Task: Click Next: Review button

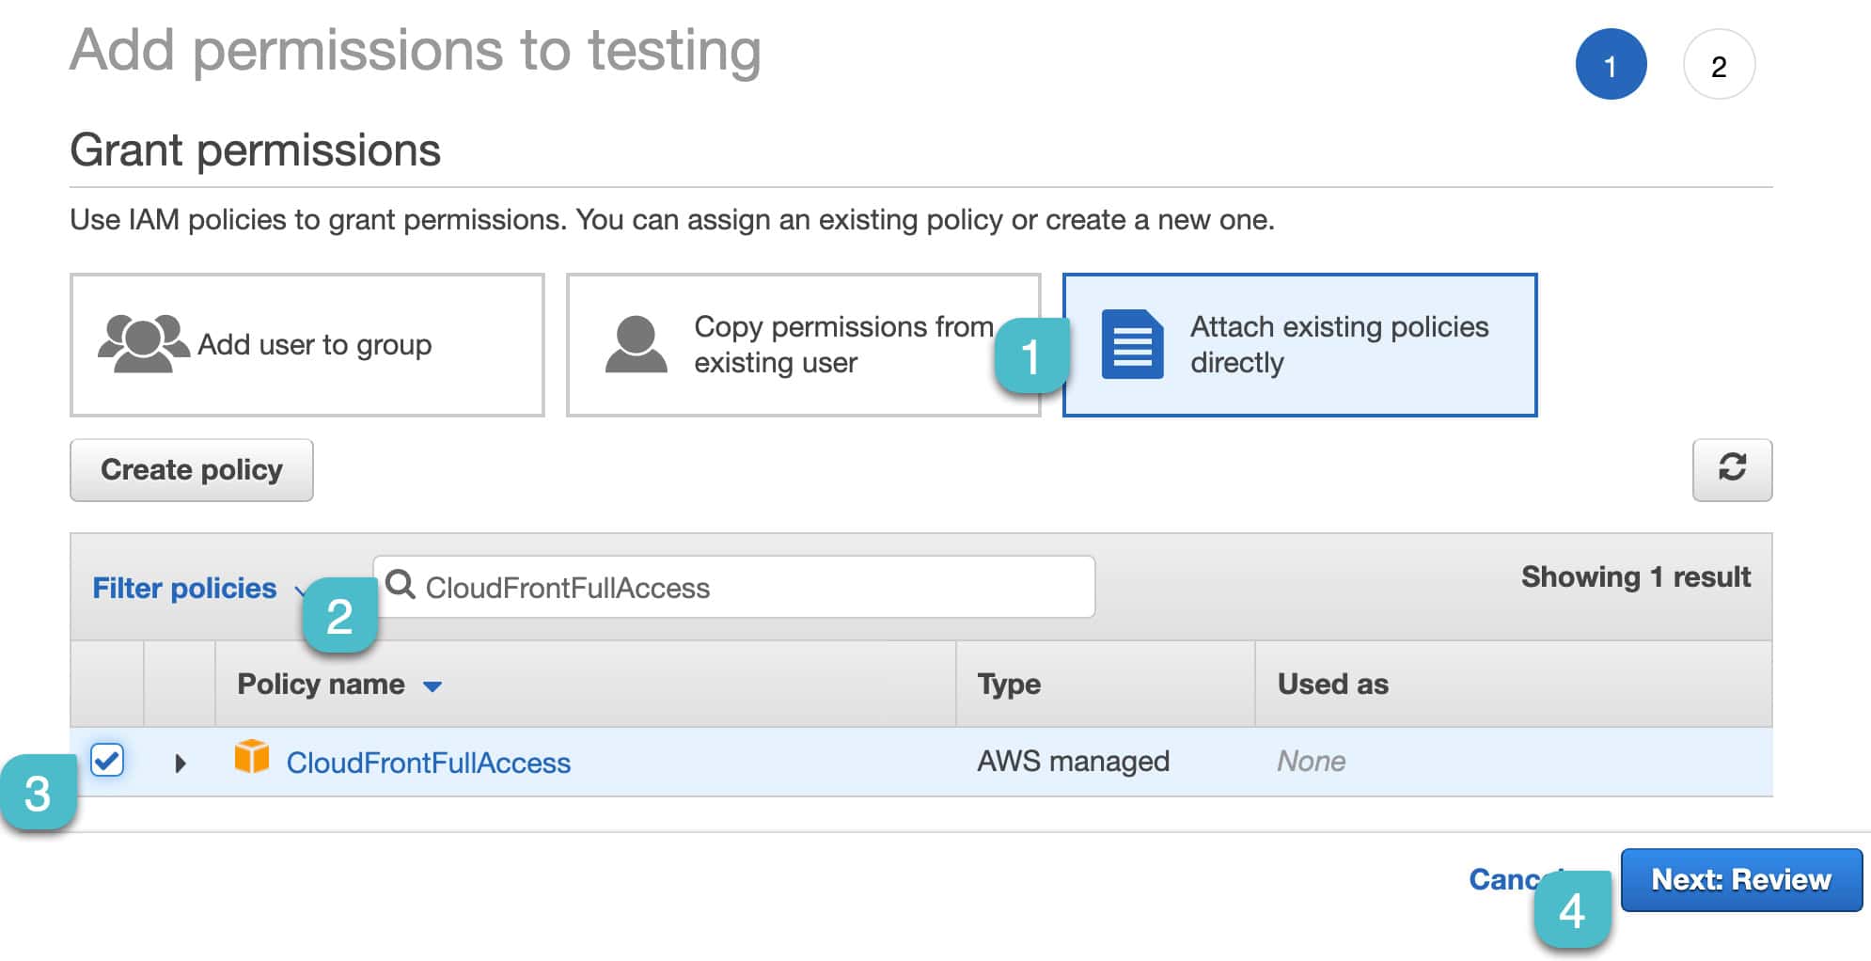Action: point(1741,880)
